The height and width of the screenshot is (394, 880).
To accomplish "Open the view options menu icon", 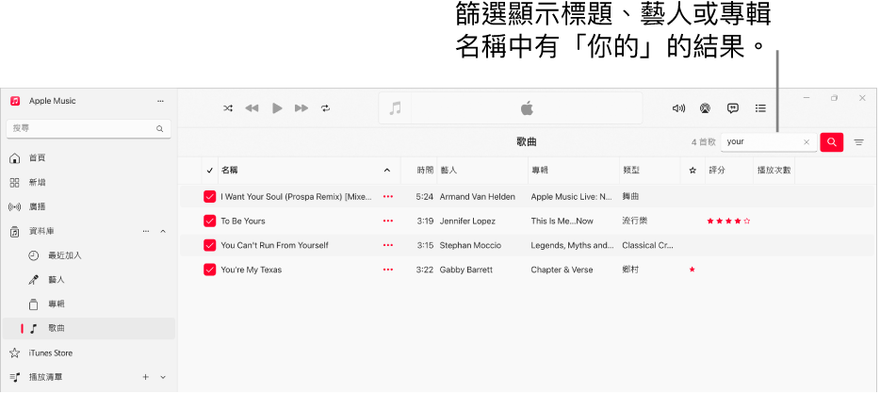I will point(858,142).
